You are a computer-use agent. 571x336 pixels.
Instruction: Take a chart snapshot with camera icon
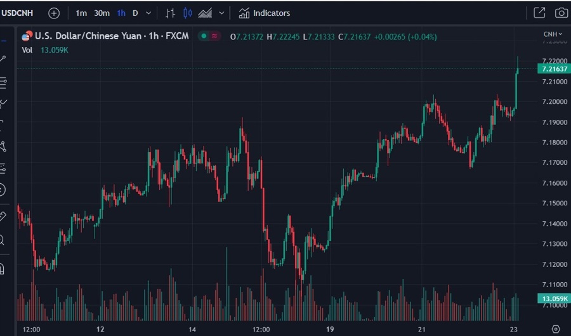pyautogui.click(x=561, y=13)
